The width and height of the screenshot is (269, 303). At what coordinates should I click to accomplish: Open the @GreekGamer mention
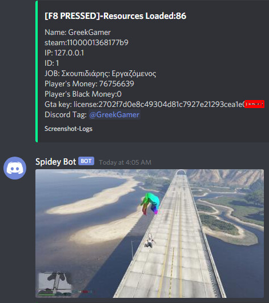[114, 114]
